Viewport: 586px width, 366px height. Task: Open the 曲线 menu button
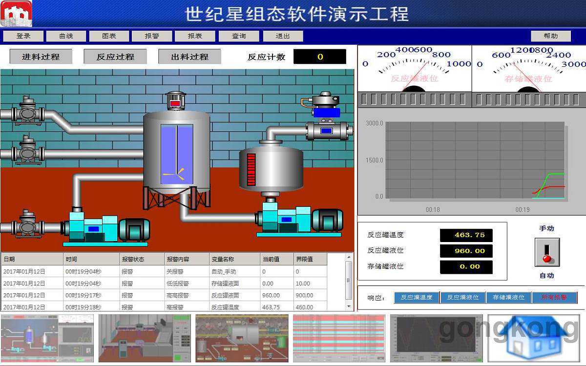pyautogui.click(x=66, y=36)
